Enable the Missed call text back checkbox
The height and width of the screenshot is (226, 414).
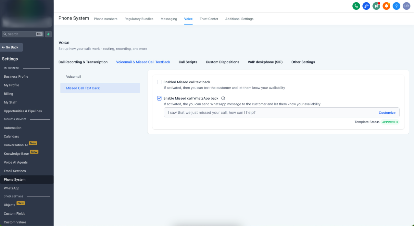[159, 82]
